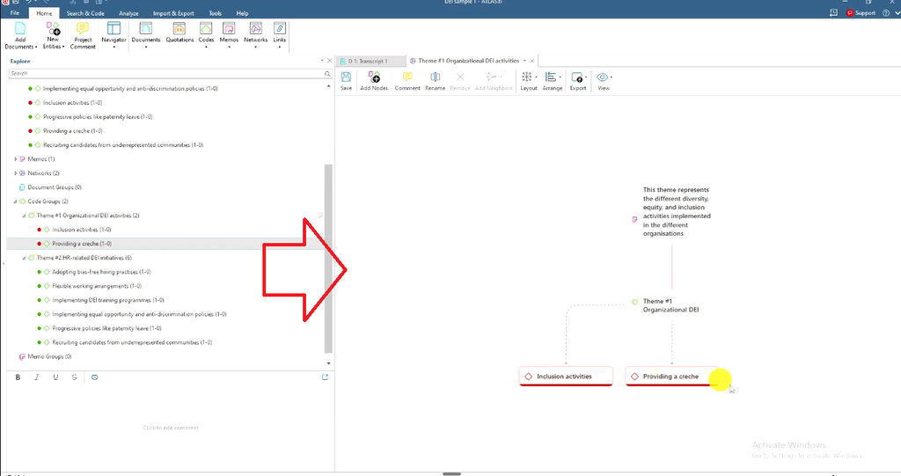Close the Explore panel
The width and height of the screenshot is (901, 476).
click(329, 61)
